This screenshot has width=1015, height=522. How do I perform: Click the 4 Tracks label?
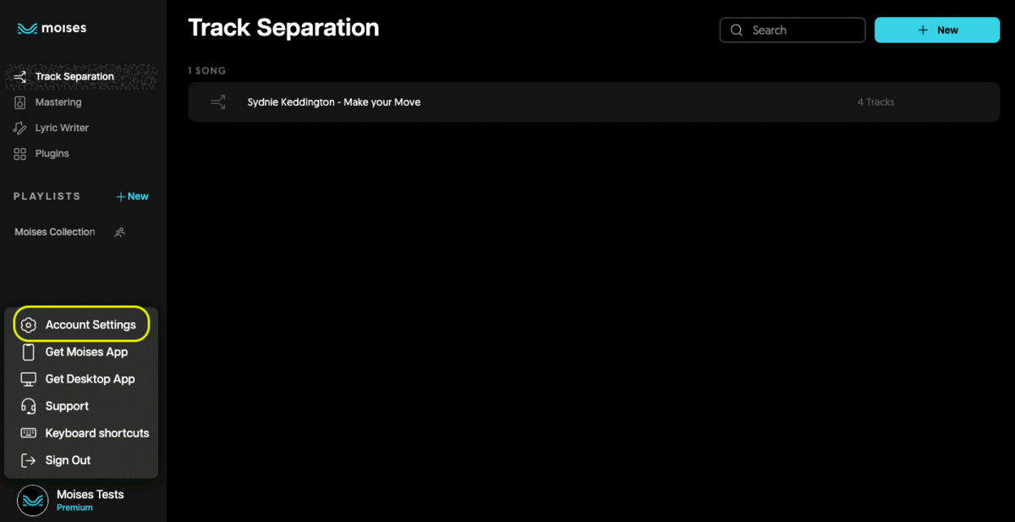coord(875,102)
